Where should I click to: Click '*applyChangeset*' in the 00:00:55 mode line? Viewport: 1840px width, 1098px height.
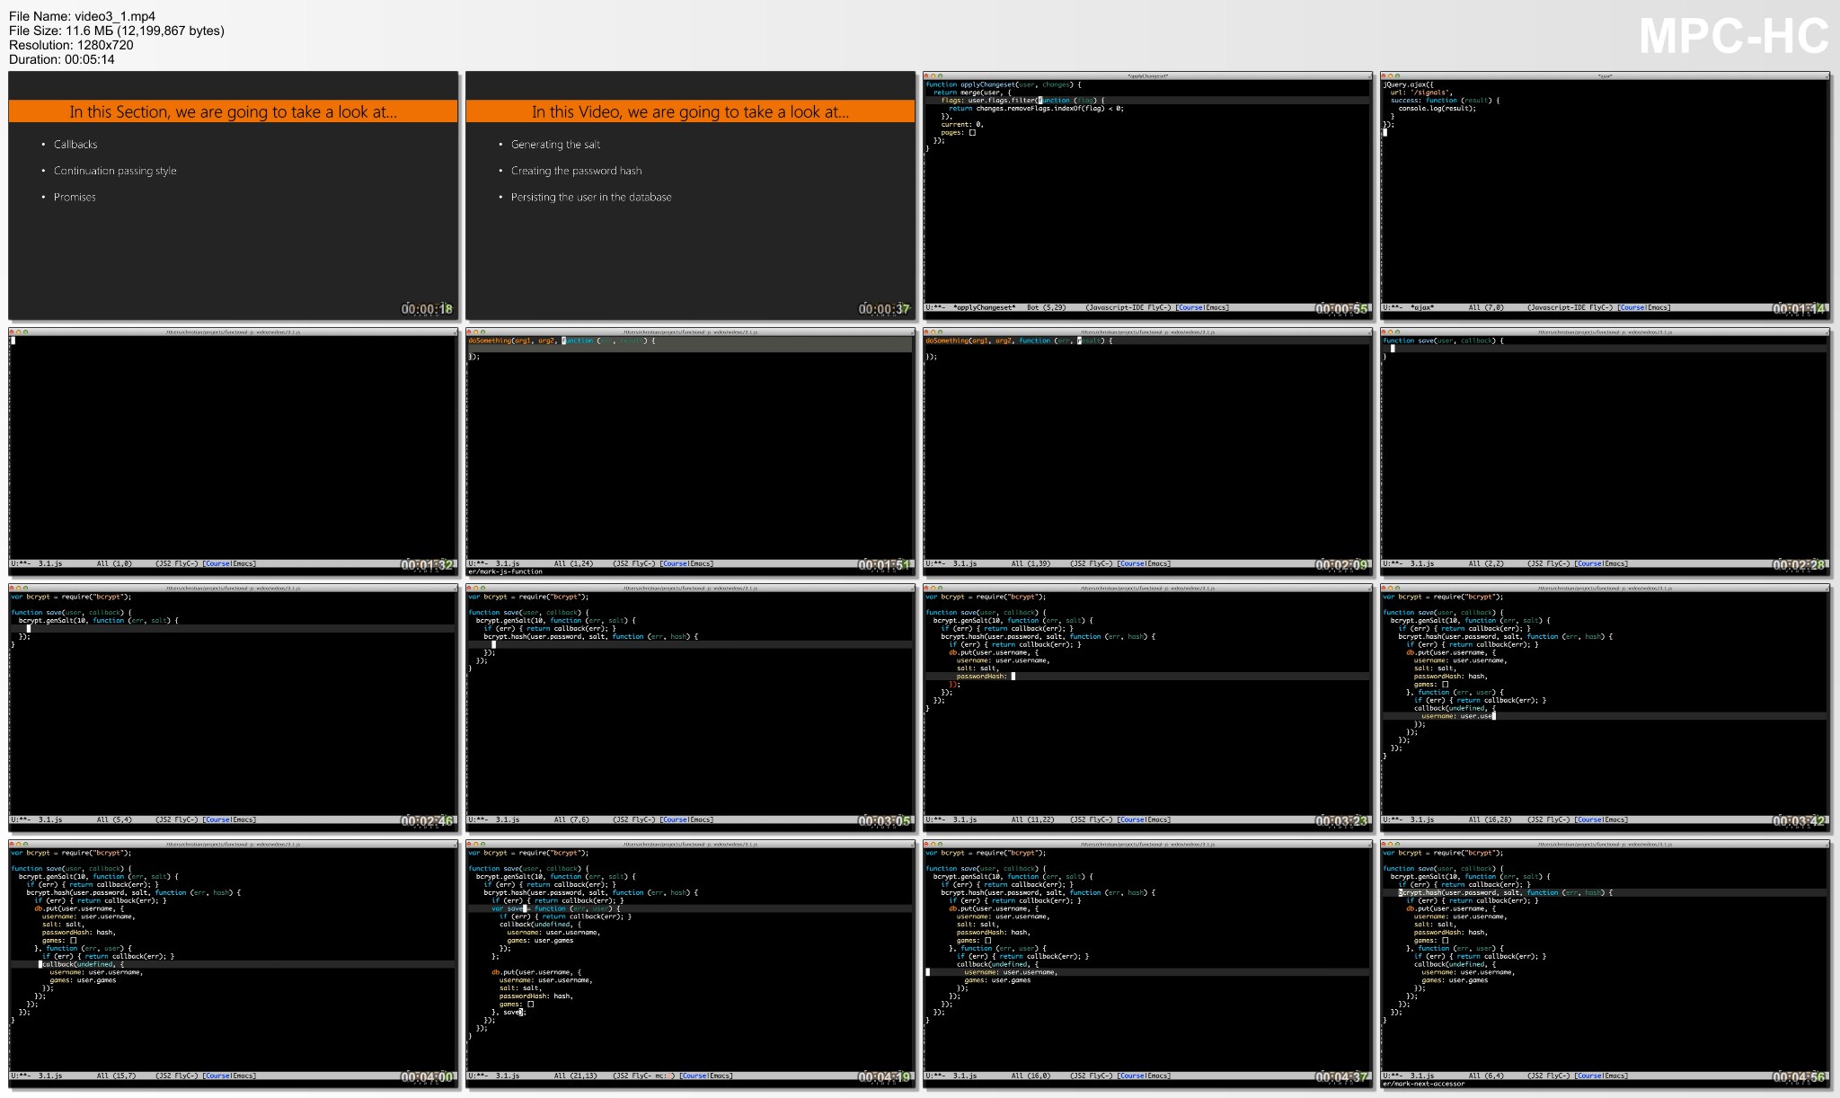(984, 307)
